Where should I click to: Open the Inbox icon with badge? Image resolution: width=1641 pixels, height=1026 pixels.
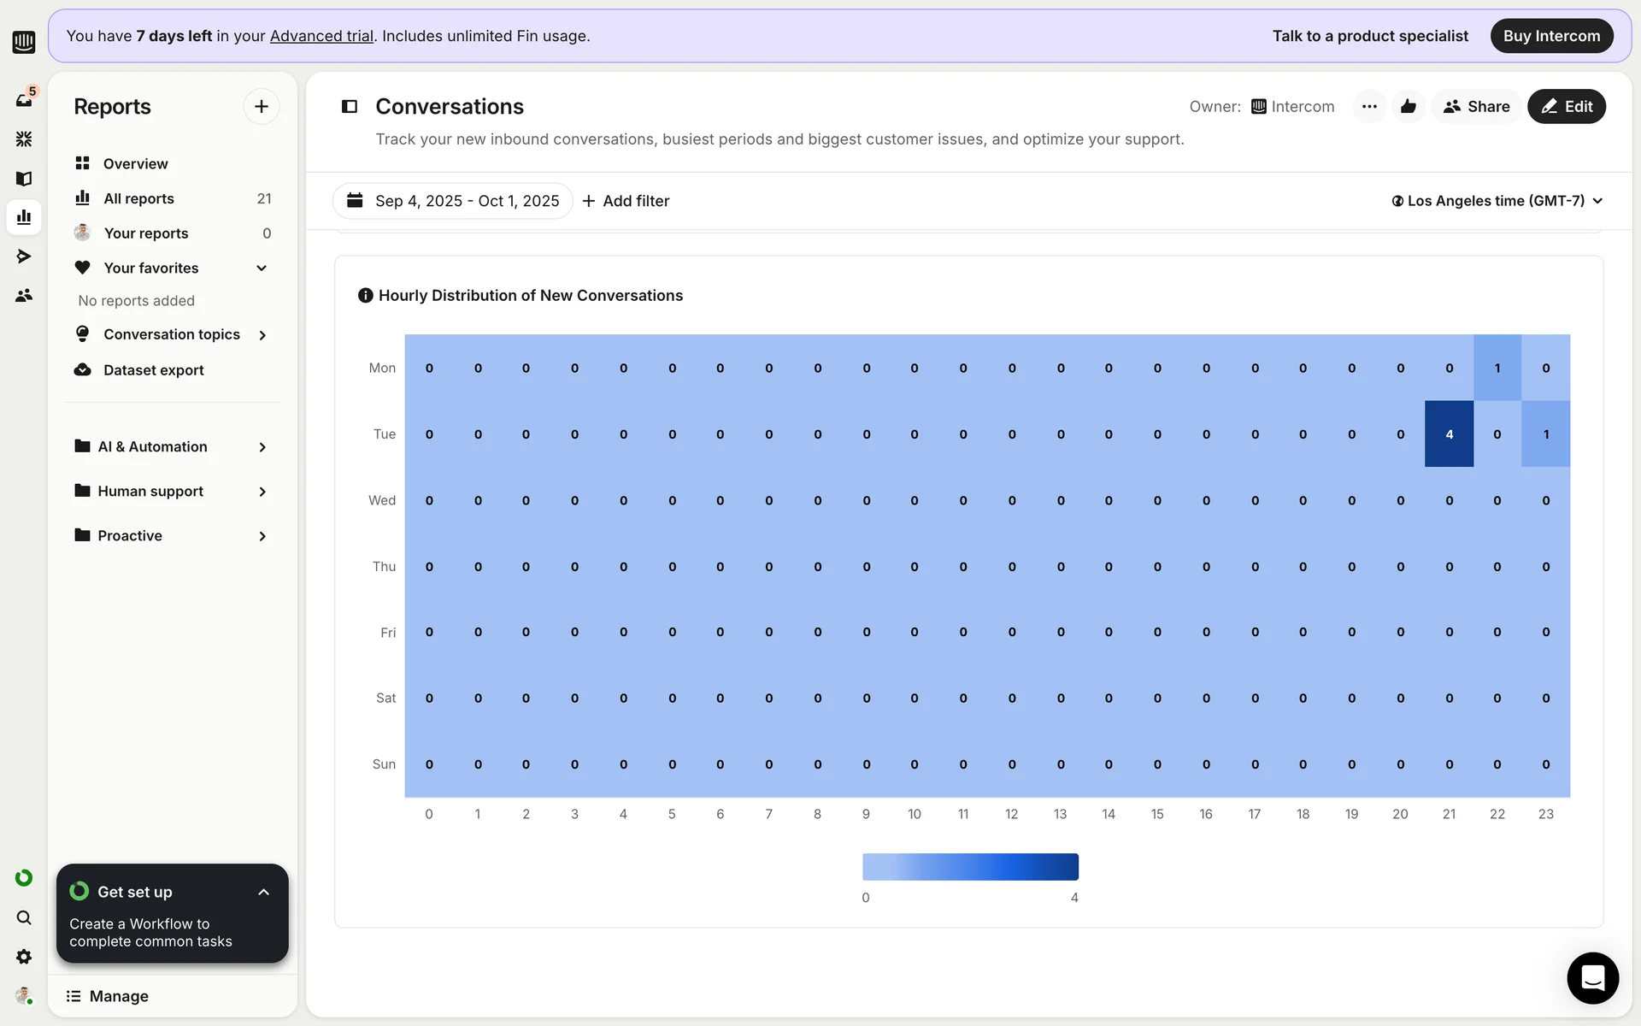pyautogui.click(x=24, y=99)
